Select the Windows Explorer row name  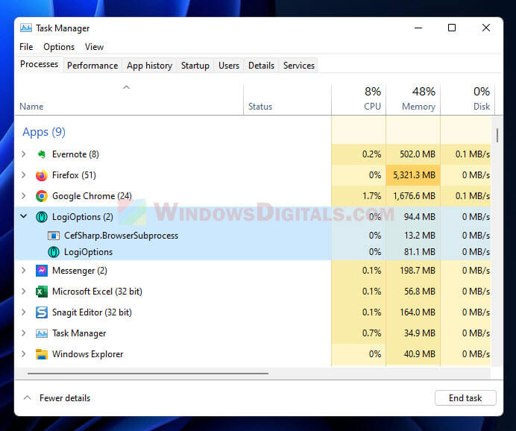87,354
